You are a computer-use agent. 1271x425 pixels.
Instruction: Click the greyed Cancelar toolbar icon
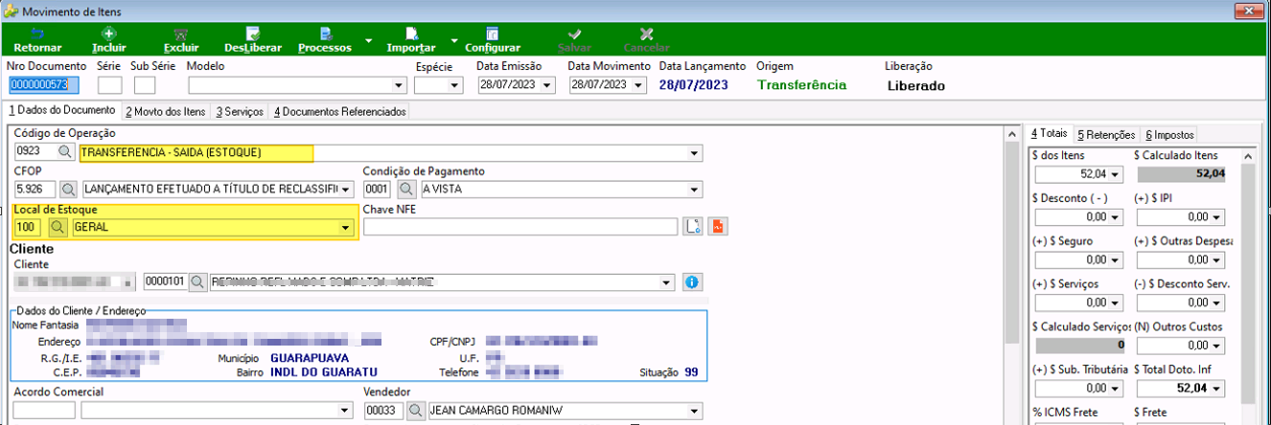[x=647, y=34]
